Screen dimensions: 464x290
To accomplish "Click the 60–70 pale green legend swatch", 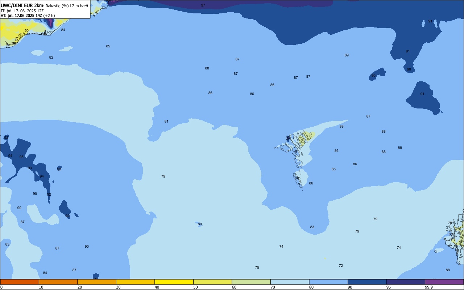I will pos(251,282).
